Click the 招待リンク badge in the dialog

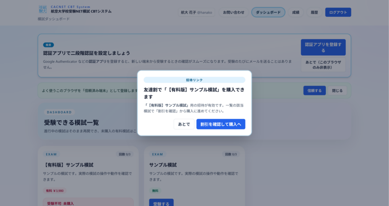pyautogui.click(x=194, y=80)
